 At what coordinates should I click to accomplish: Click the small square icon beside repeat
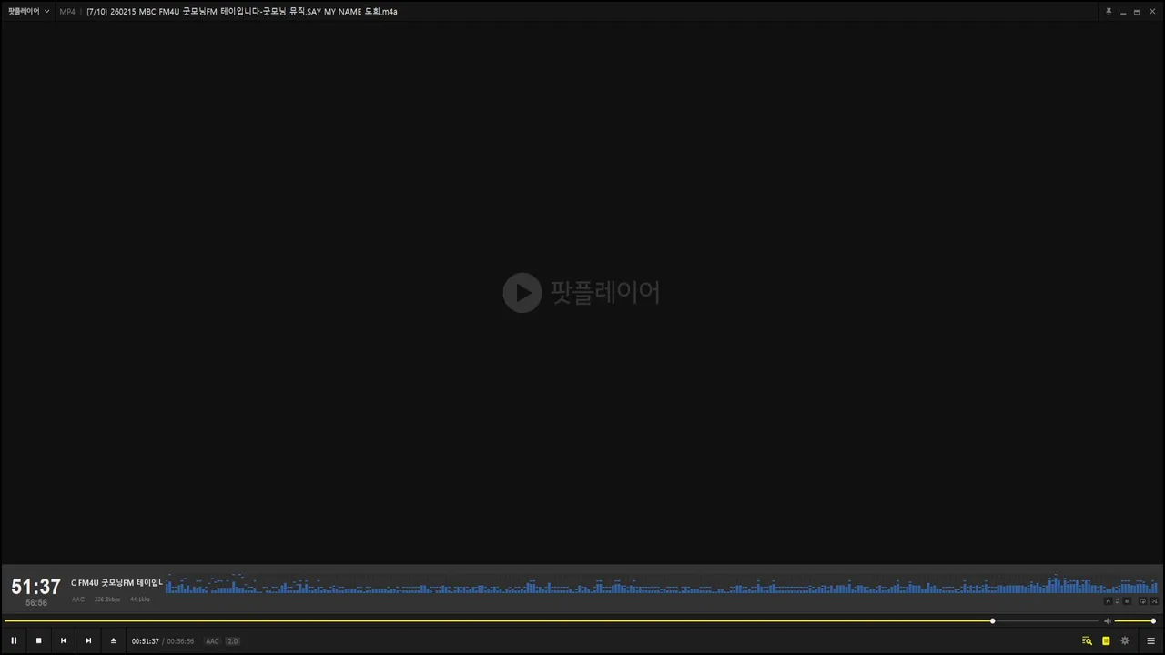[1127, 600]
